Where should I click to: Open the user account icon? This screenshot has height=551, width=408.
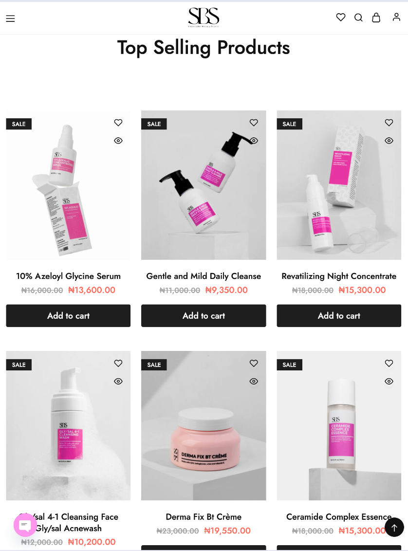[x=396, y=17]
